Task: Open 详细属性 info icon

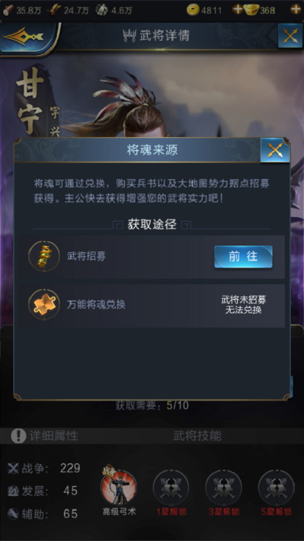Action: coord(19,436)
